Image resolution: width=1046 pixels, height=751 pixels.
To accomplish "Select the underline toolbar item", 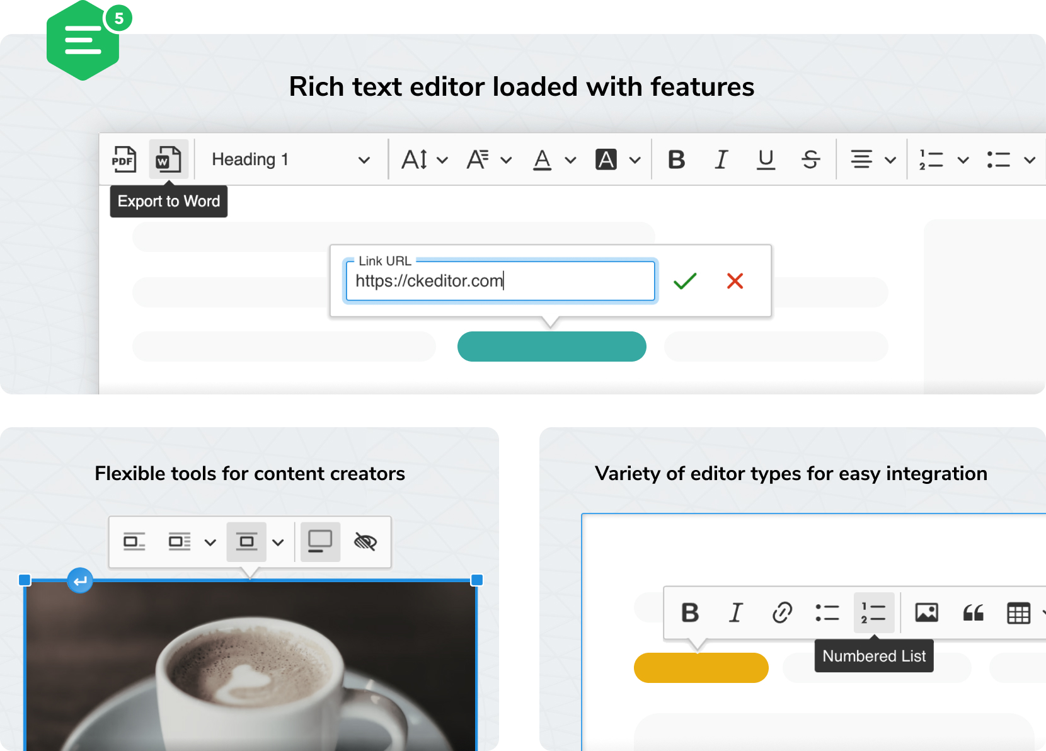I will click(765, 159).
